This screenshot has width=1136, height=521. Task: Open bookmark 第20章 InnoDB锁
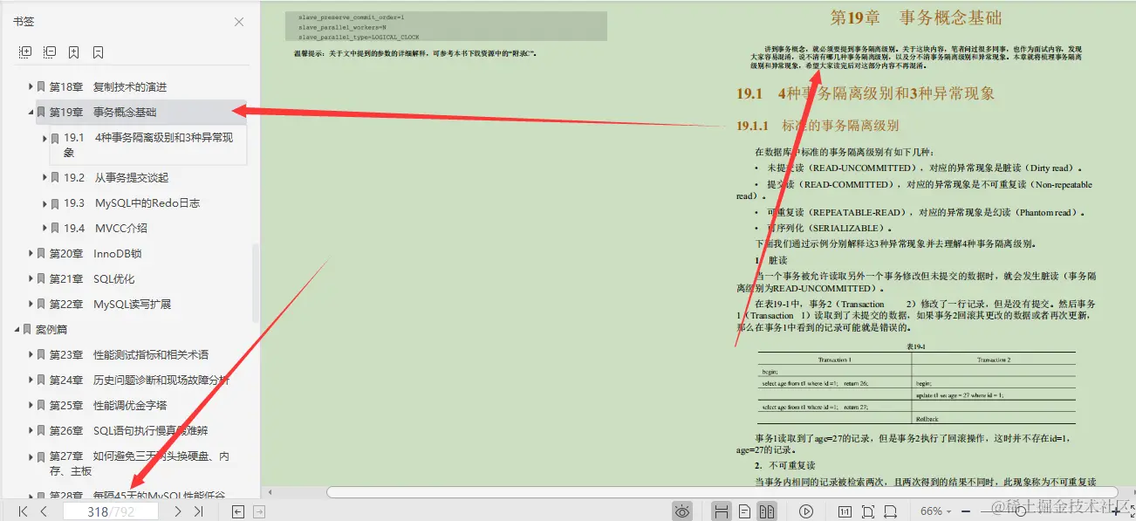coord(95,253)
